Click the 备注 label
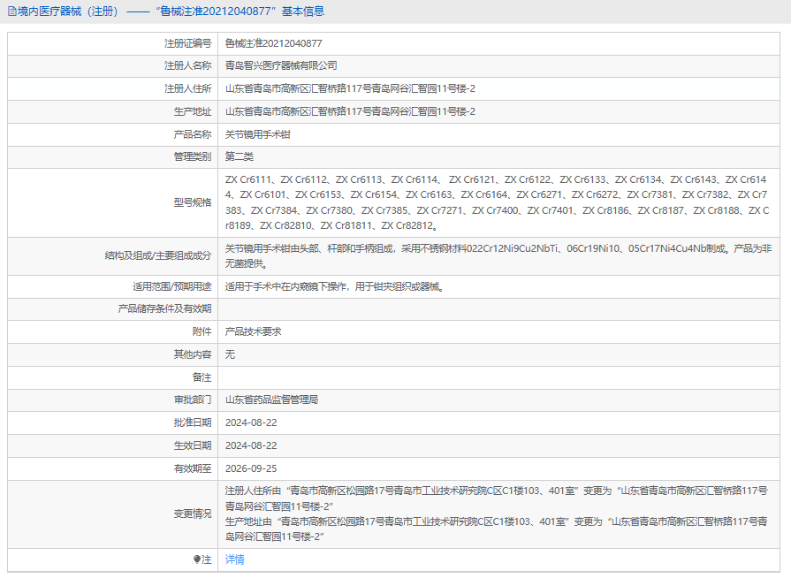 [x=202, y=377]
